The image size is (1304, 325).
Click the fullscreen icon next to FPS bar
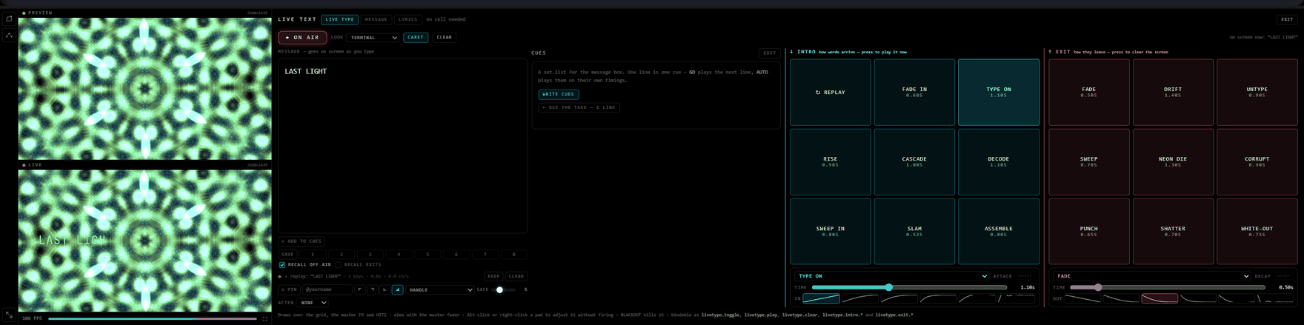[x=265, y=318]
